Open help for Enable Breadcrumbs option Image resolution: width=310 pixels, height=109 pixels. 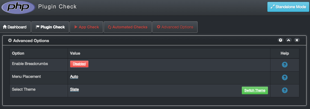click(x=285, y=64)
